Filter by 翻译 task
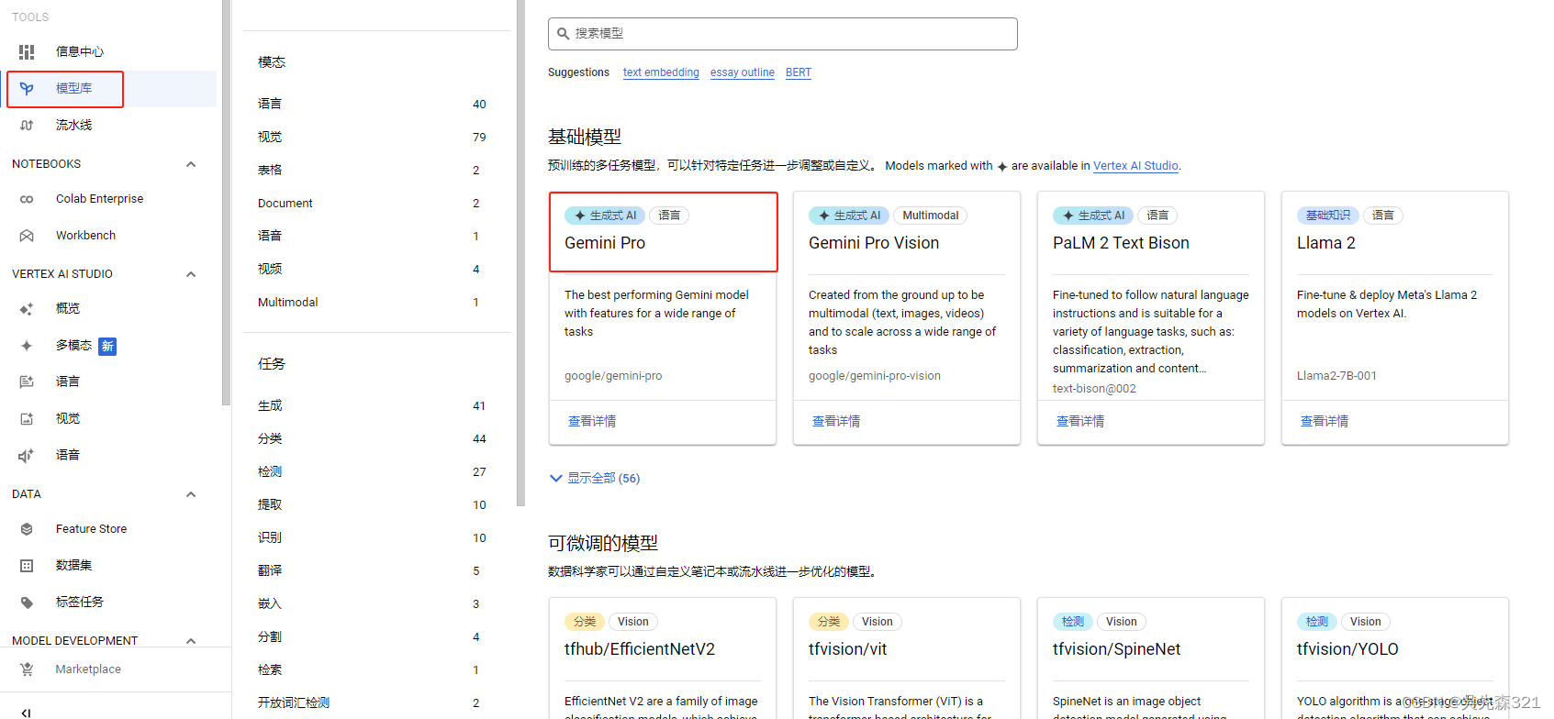Screen dimensions: 1554x719 pos(372,571)
